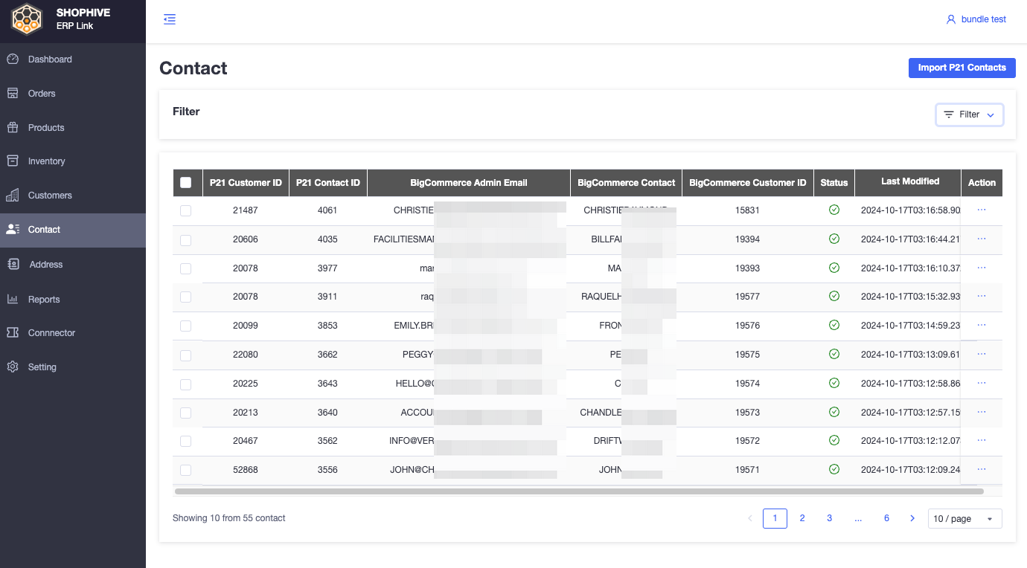Viewport: 1027px width, 568px height.
Task: Check the row with contact ID 3911
Action: coord(186,297)
